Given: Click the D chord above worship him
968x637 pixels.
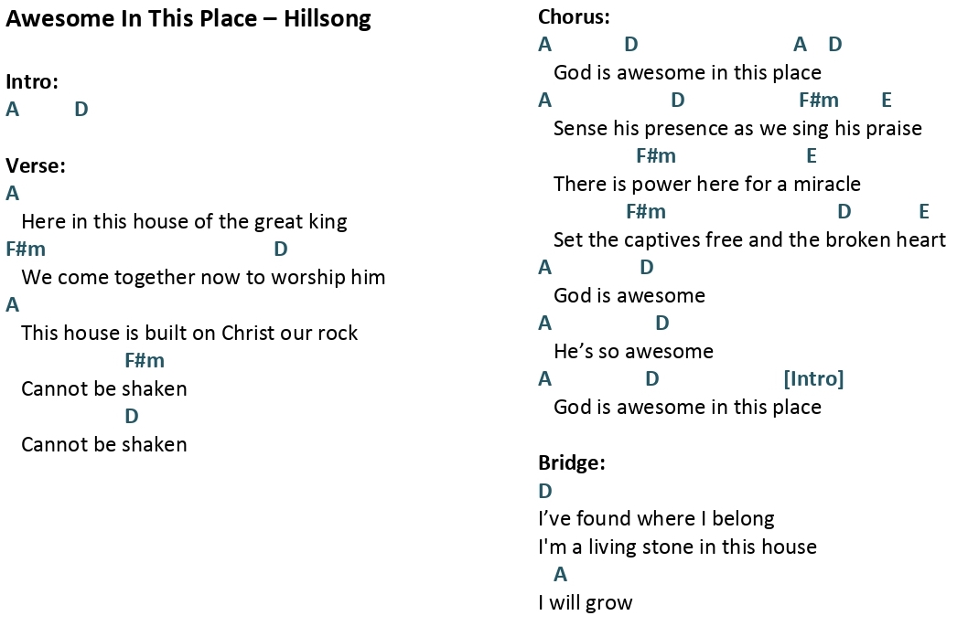Looking at the screenshot, I should (281, 249).
